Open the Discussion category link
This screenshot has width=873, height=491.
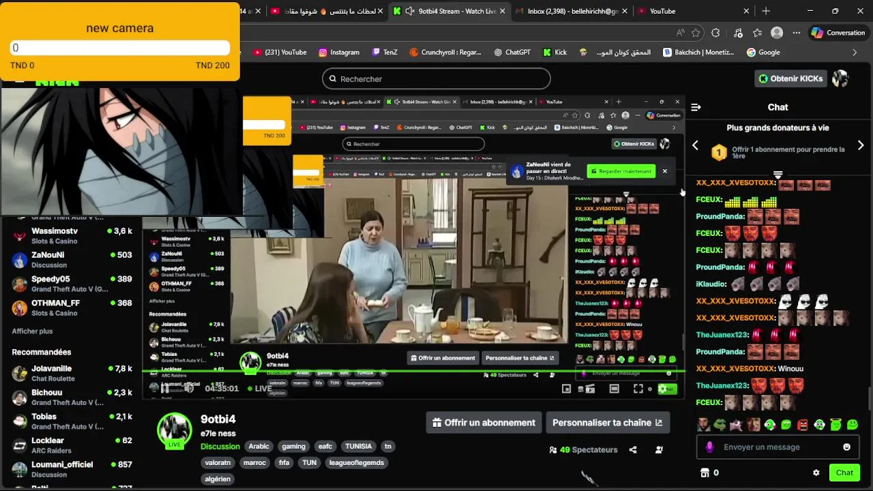220,447
